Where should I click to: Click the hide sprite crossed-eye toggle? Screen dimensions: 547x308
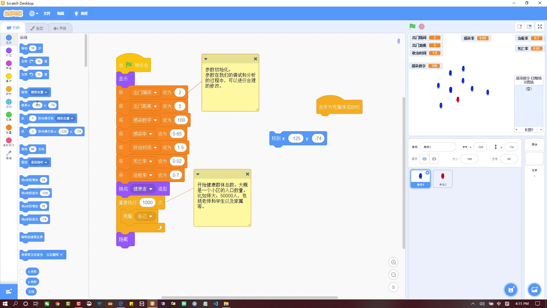click(434, 159)
